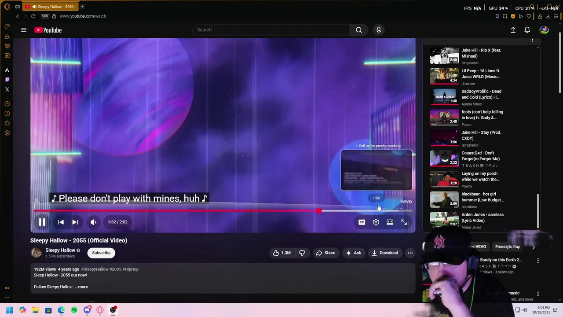Open the X icon in the Opera sidebar
This screenshot has height=317, width=563.
pos(7,89)
